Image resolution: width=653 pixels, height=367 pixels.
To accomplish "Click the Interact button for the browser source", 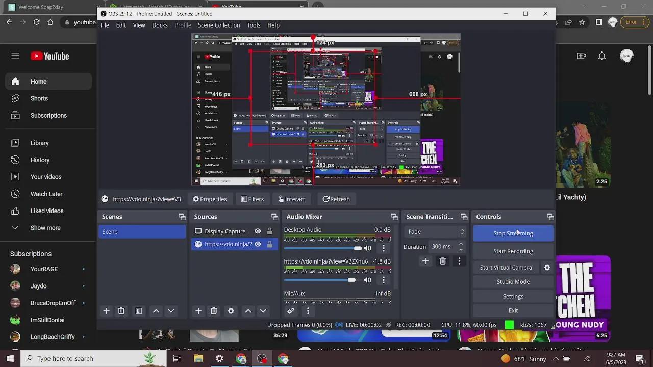I will (291, 199).
